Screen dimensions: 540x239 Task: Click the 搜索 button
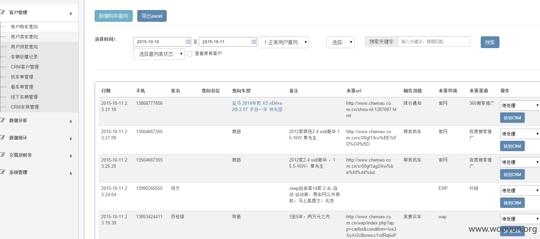[490, 42]
